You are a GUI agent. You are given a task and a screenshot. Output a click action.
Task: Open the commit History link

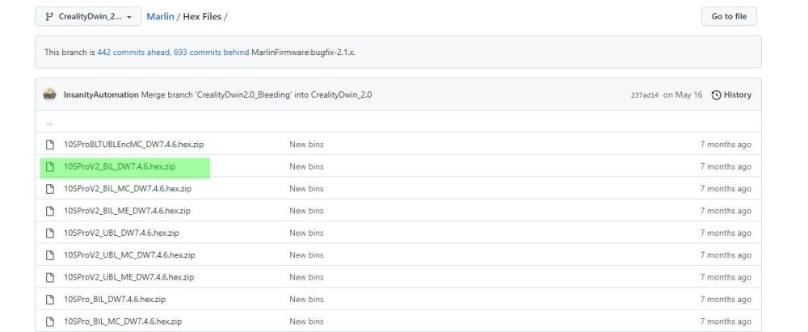(731, 95)
